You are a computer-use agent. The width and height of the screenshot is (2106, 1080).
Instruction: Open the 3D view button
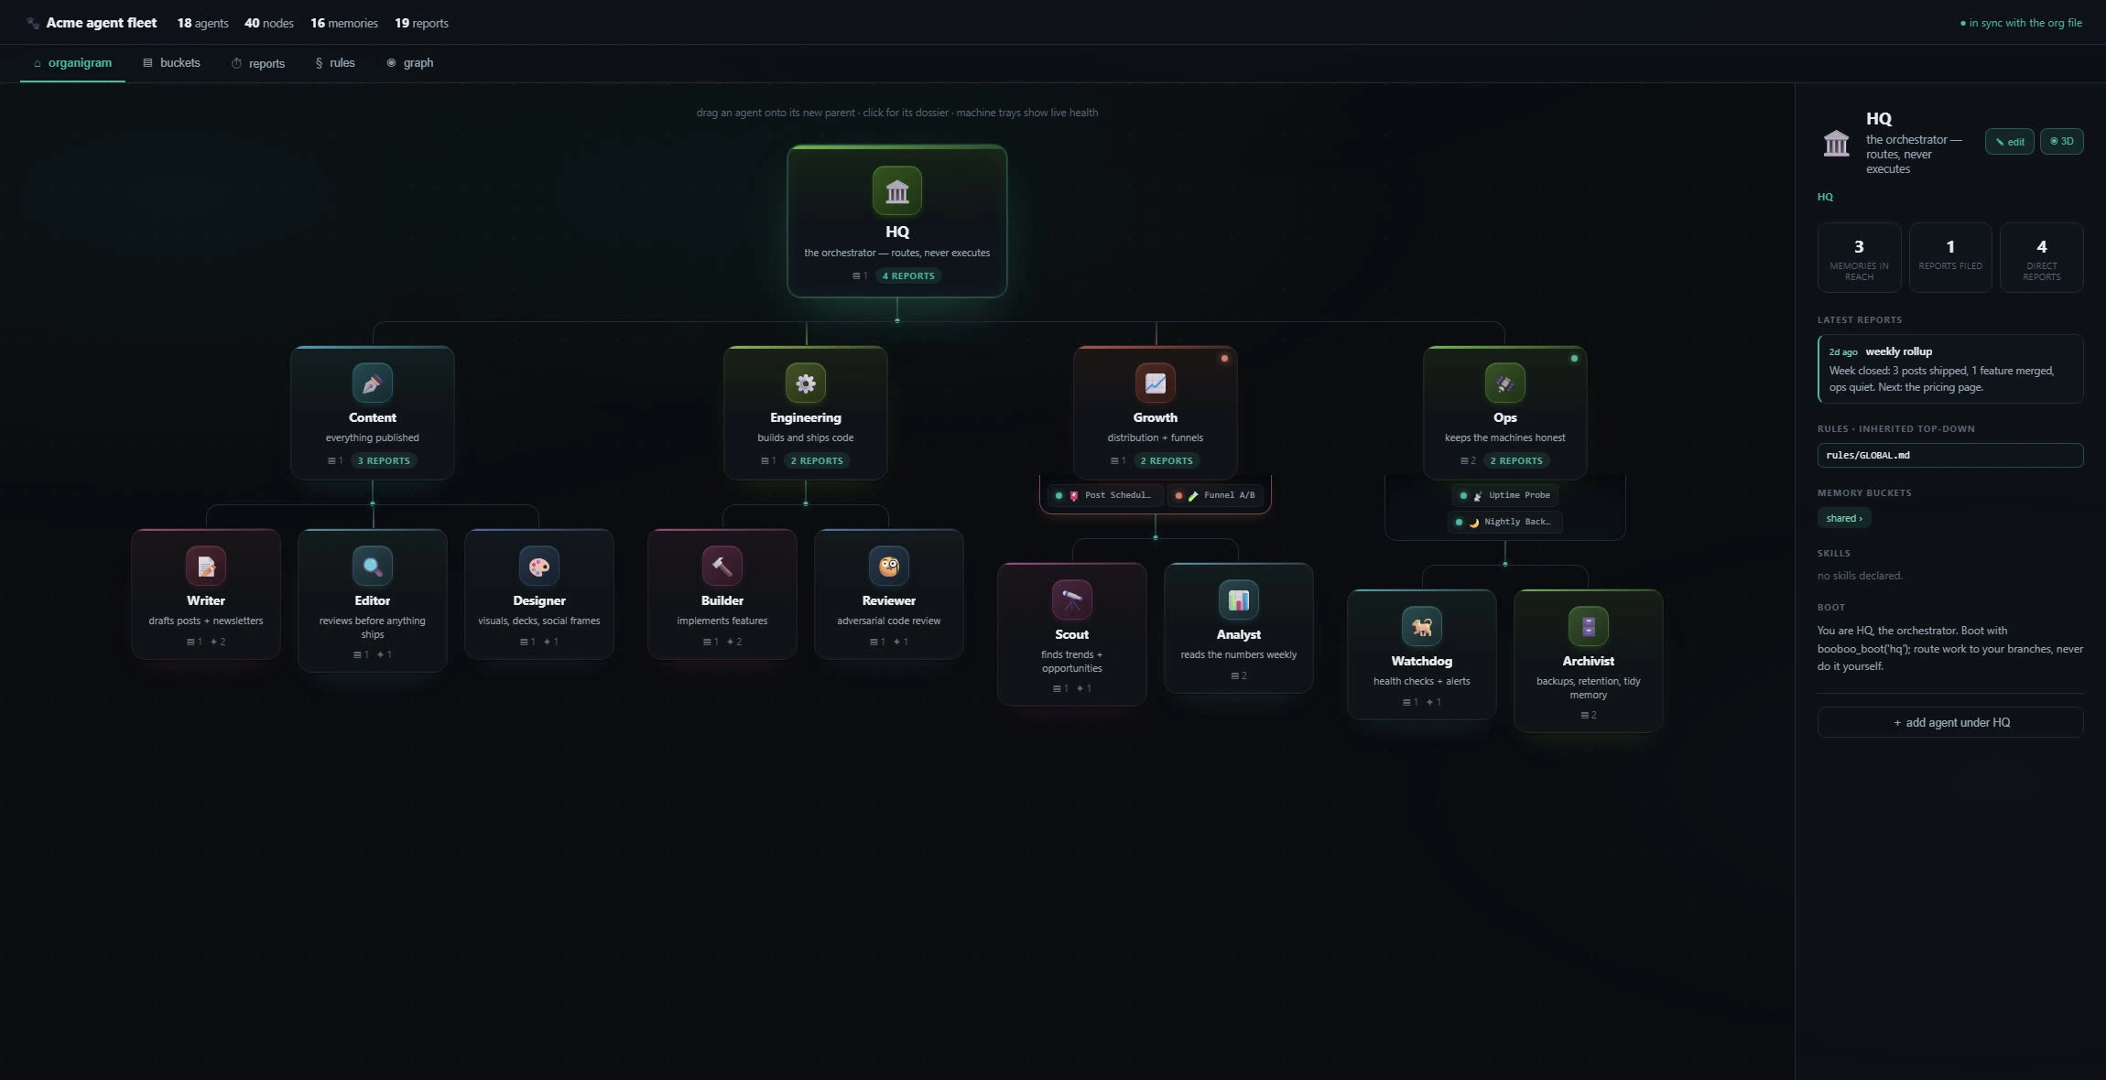[x=2061, y=141]
